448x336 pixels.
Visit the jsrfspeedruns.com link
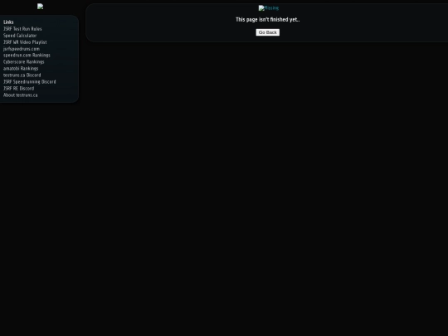(22, 49)
